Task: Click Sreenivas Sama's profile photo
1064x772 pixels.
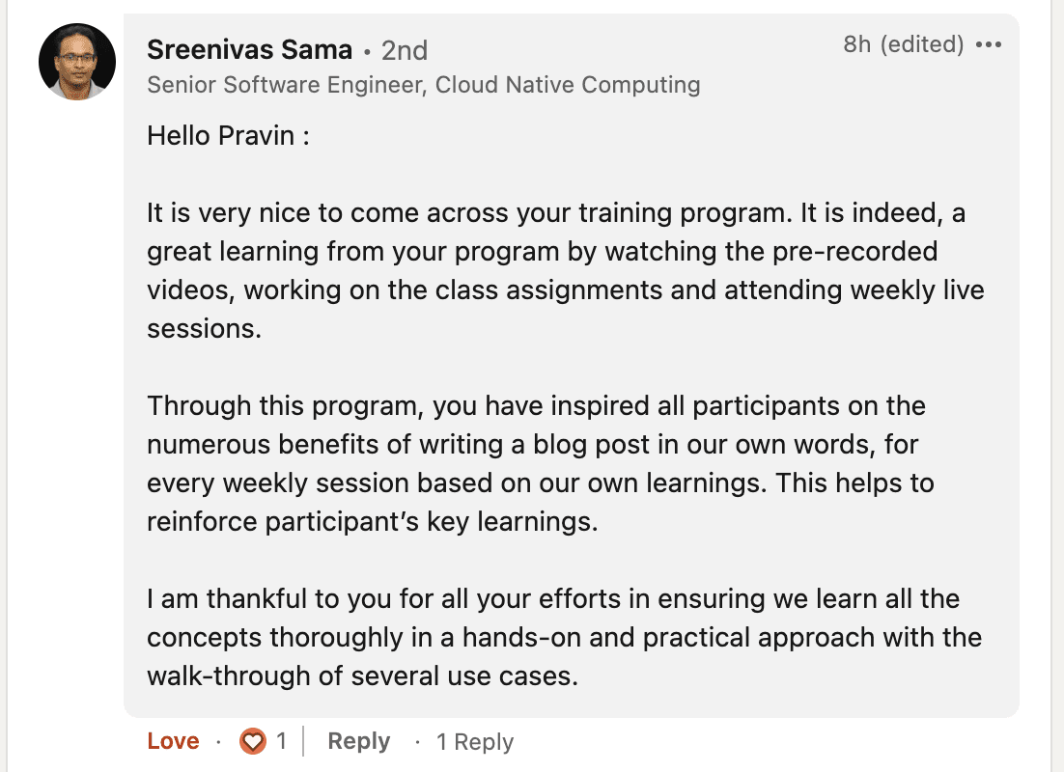Action: 77,62
